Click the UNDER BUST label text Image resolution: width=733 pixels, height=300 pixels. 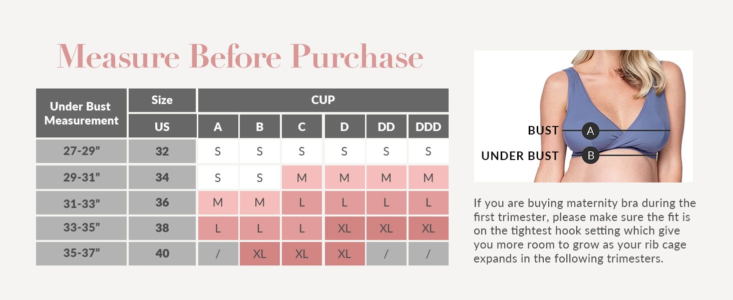pos(519,156)
